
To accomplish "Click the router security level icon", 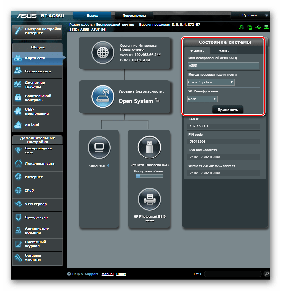I will [103, 97].
